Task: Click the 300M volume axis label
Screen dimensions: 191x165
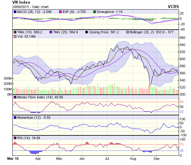Action: click(x=7, y=78)
